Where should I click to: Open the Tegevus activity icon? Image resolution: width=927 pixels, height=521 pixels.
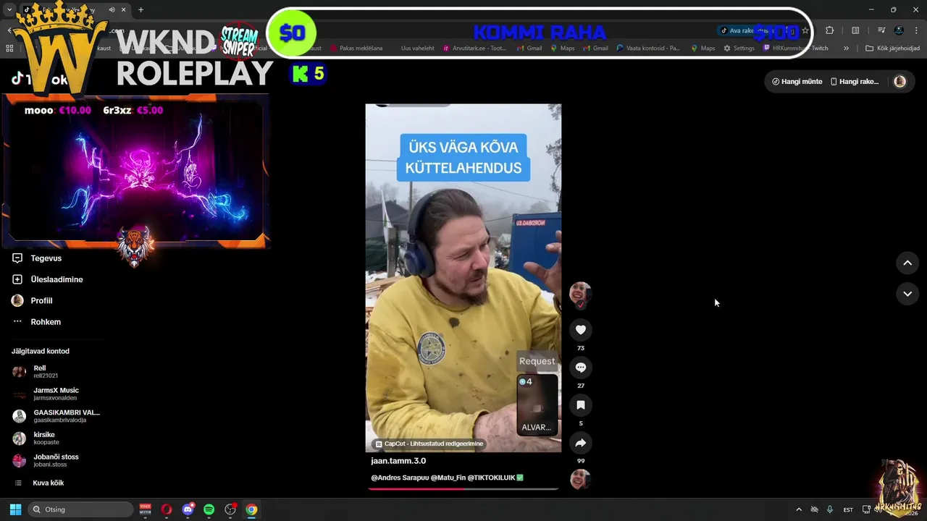point(17,258)
